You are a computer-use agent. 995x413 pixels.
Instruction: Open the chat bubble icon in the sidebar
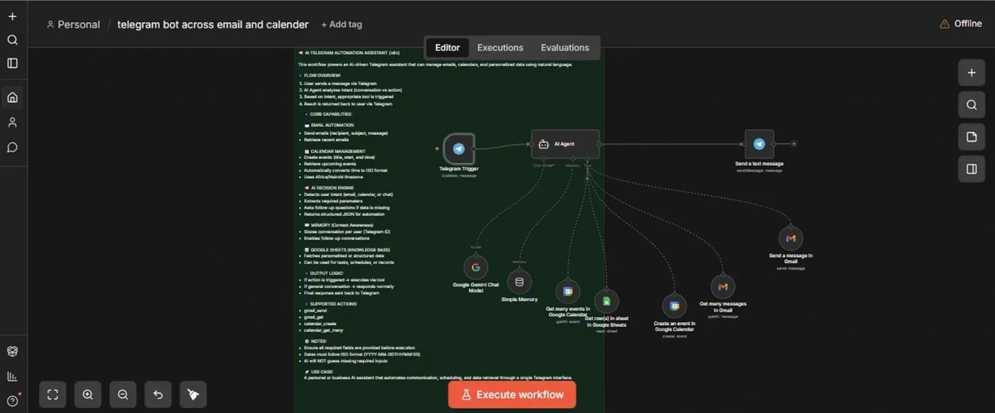[12, 148]
